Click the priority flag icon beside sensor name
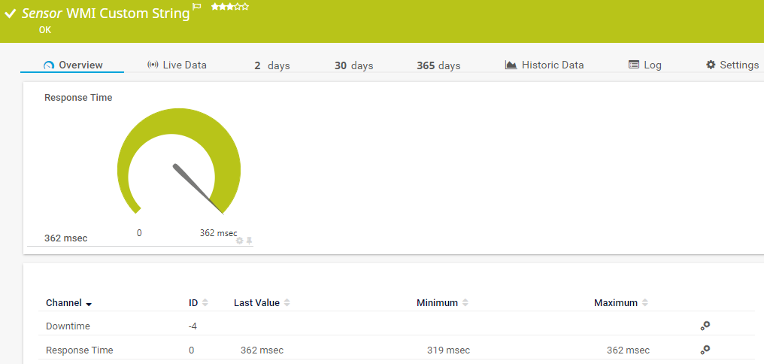764x364 pixels. point(197,7)
